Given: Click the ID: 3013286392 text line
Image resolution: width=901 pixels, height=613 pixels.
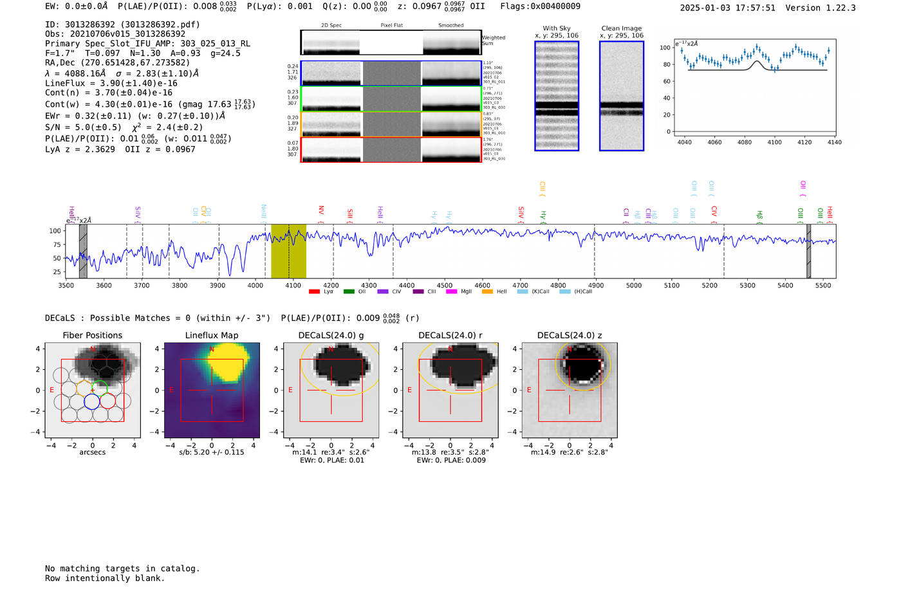Looking at the screenshot, I should tap(122, 24).
